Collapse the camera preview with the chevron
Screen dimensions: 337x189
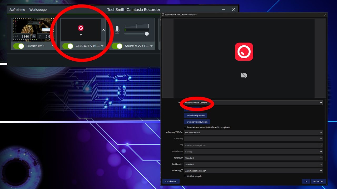[x=103, y=30]
